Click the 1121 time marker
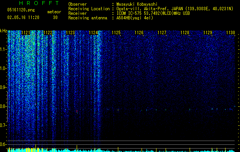 [26, 33]
